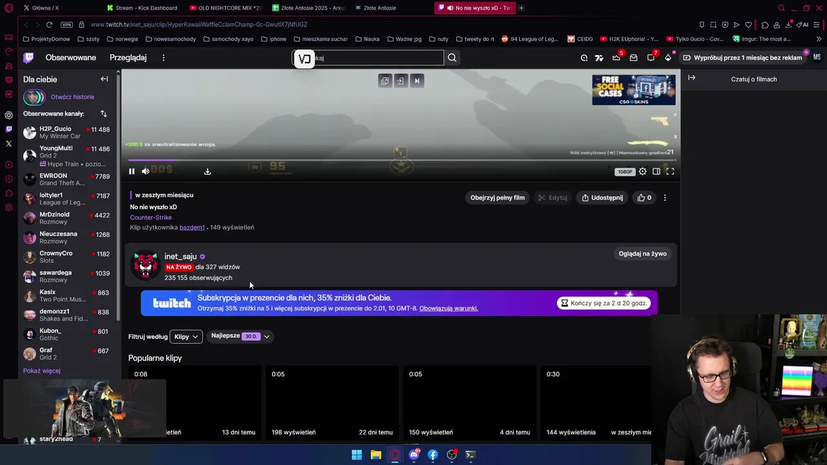Click the skip-next video overlay icon
This screenshot has height=465, width=827.
tap(417, 81)
